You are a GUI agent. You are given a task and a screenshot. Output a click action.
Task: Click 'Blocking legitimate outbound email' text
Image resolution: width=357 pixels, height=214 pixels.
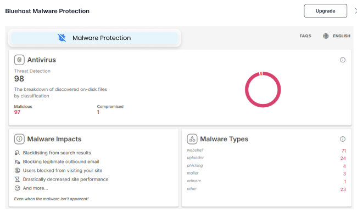coord(61,161)
